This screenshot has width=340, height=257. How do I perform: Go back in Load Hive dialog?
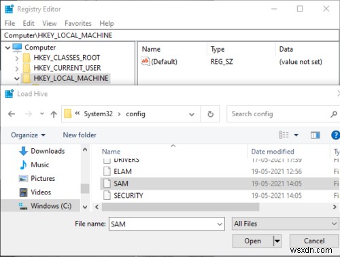point(12,114)
